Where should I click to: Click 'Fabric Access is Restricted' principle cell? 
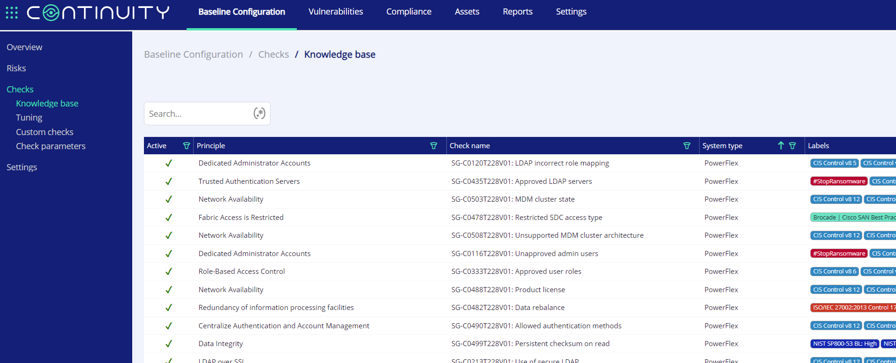tap(241, 217)
